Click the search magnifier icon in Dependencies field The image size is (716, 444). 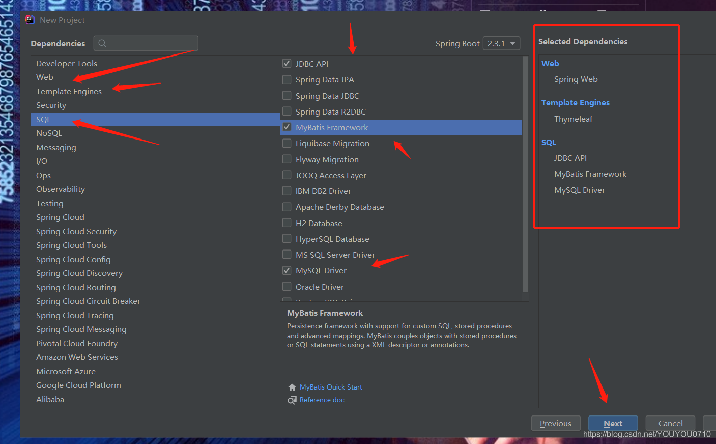[102, 43]
